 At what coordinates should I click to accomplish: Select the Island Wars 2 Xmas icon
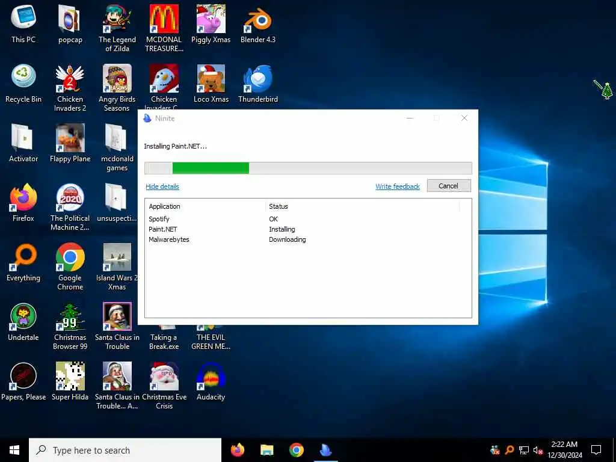point(117,266)
